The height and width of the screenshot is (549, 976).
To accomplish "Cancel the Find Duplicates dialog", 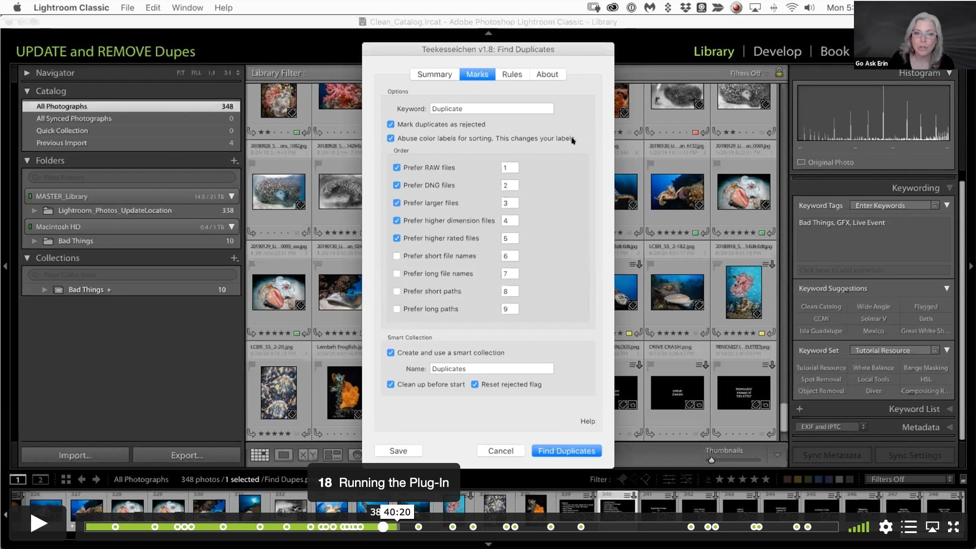I will (501, 451).
